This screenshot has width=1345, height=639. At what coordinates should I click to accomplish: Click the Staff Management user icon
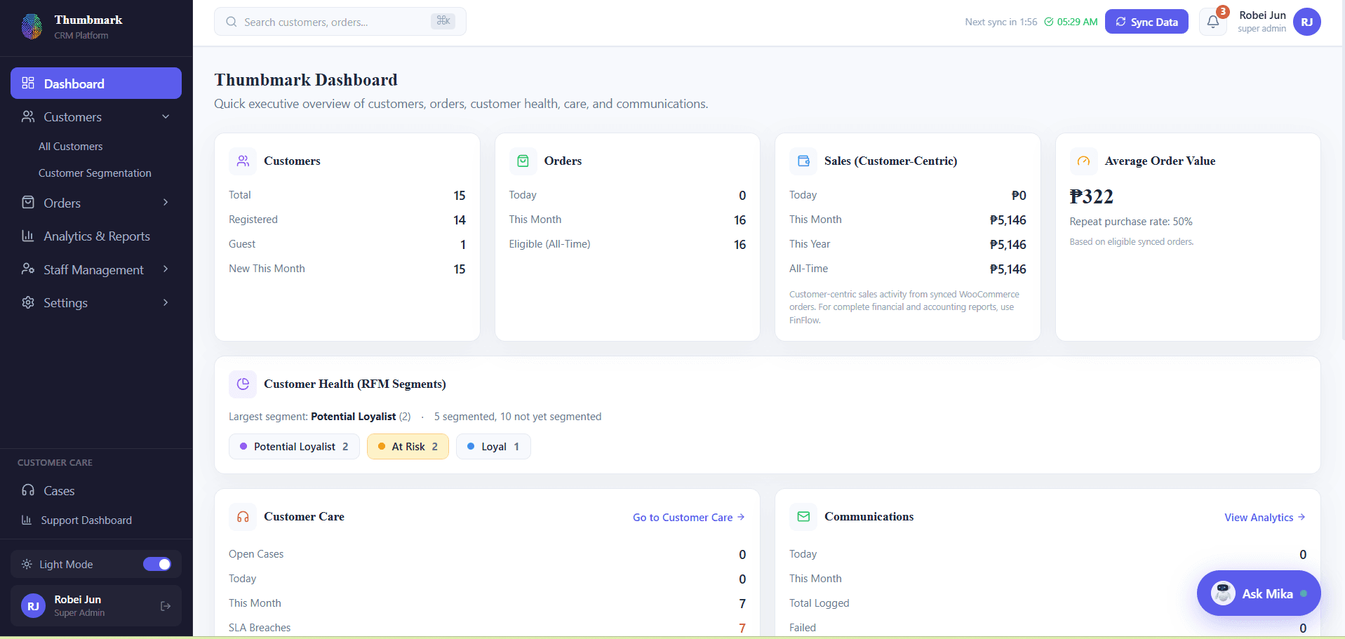click(x=28, y=269)
